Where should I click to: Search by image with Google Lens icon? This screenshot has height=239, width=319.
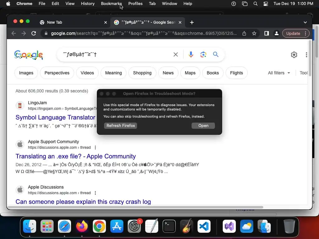[x=203, y=54]
